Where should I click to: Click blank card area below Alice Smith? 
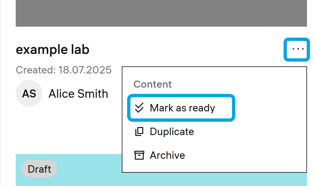point(68,130)
